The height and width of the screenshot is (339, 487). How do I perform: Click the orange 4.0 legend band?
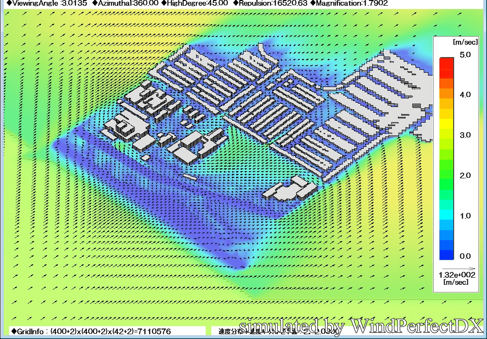click(x=447, y=95)
